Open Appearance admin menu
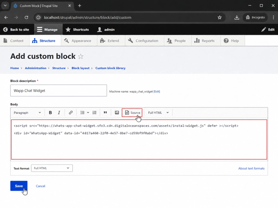Image resolution: width=278 pixels, height=208 pixels. (x=79, y=41)
